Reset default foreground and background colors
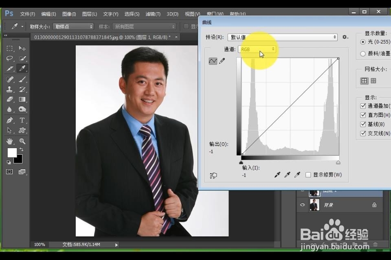 [x=9, y=162]
